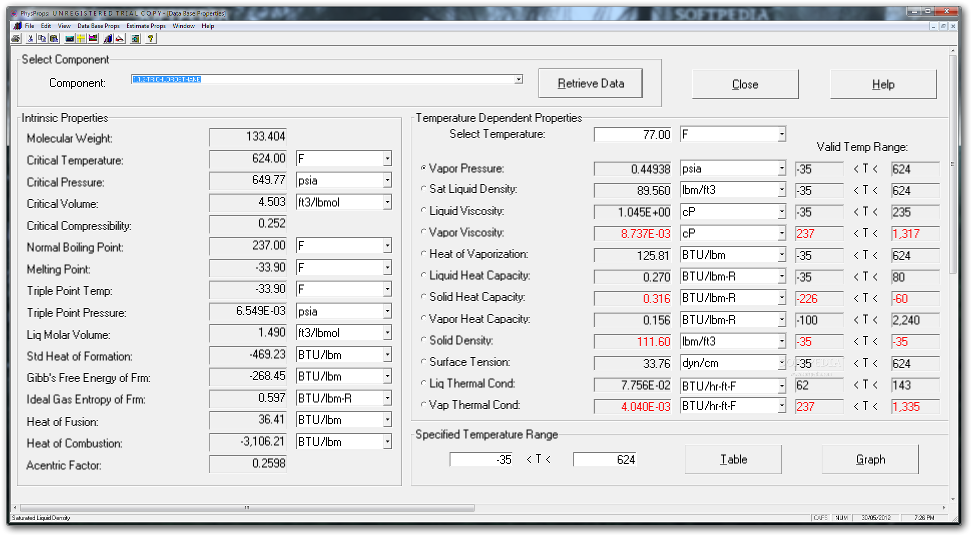Select the Solid Density radio button
The height and width of the screenshot is (536, 972).
pos(423,340)
